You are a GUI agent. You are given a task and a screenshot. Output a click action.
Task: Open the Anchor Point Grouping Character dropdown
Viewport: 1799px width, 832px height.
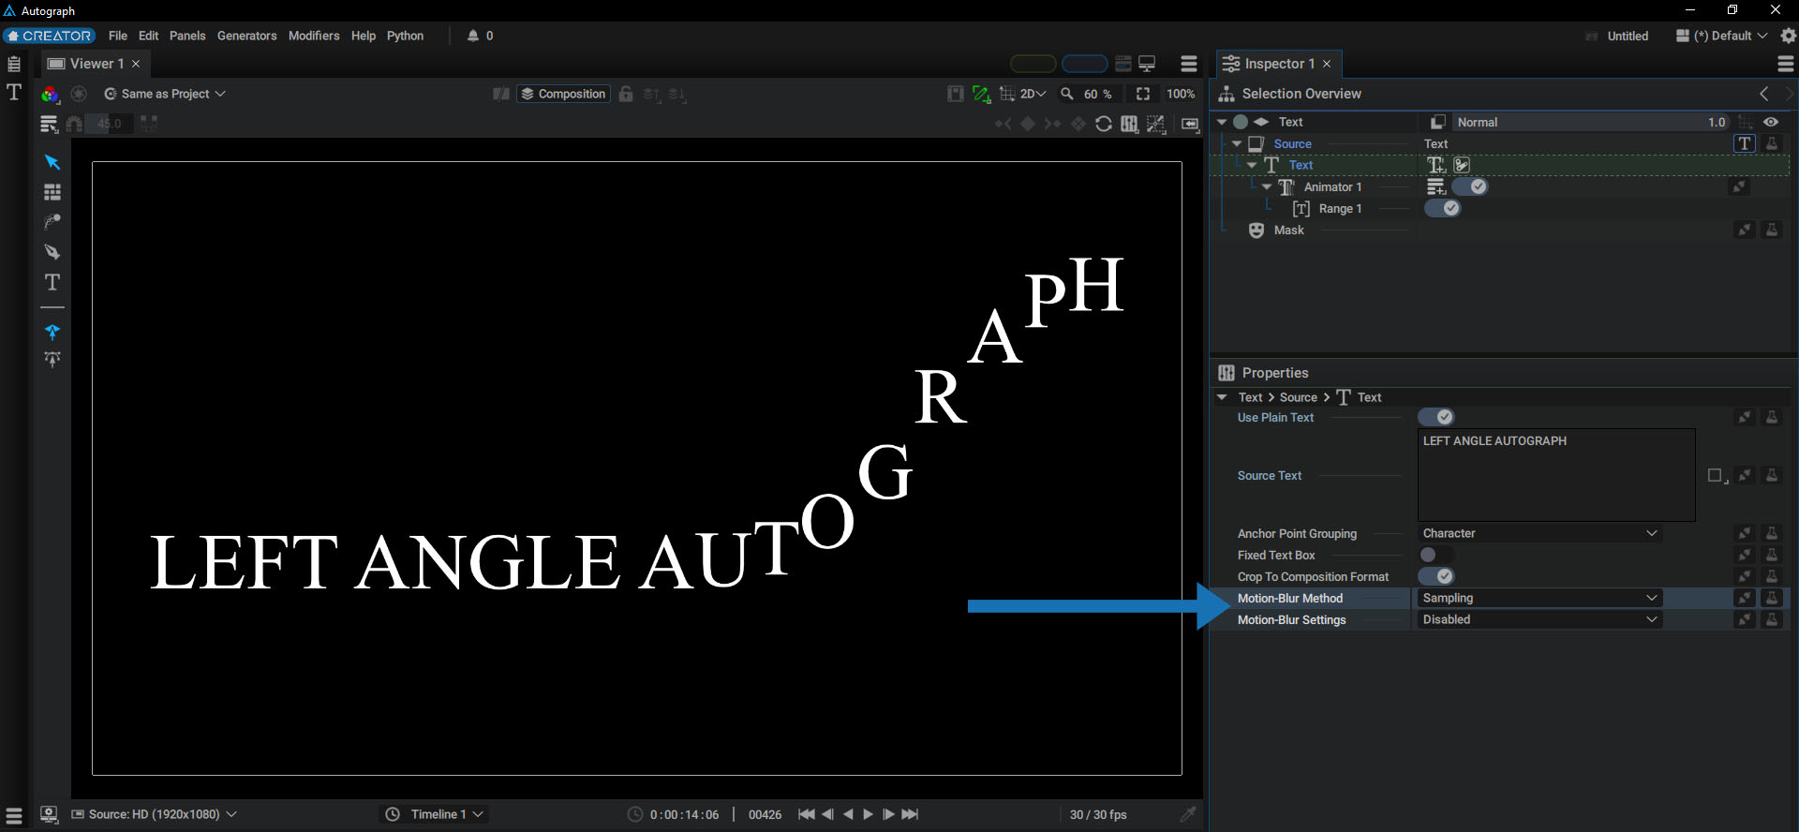pos(1539,533)
